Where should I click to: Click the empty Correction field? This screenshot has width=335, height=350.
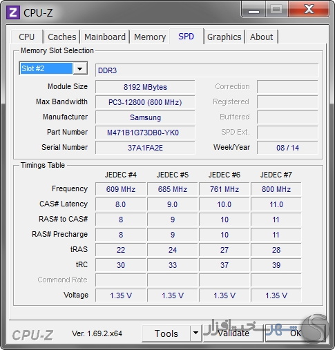[287, 87]
